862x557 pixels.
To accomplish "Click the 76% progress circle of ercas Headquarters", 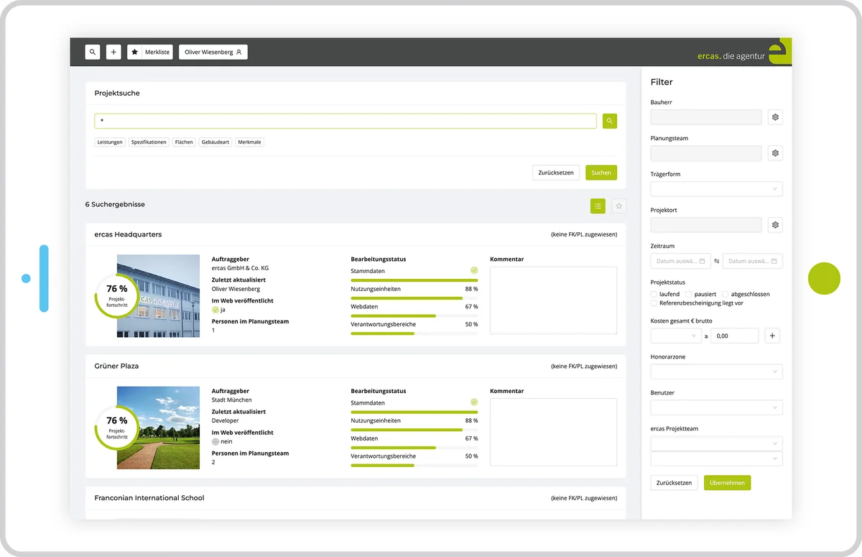I will [115, 295].
